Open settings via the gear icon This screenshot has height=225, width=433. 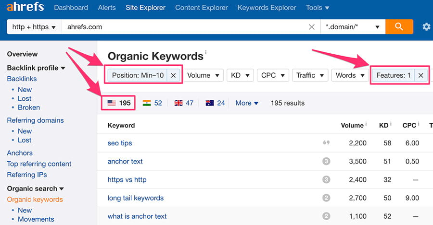(x=426, y=27)
